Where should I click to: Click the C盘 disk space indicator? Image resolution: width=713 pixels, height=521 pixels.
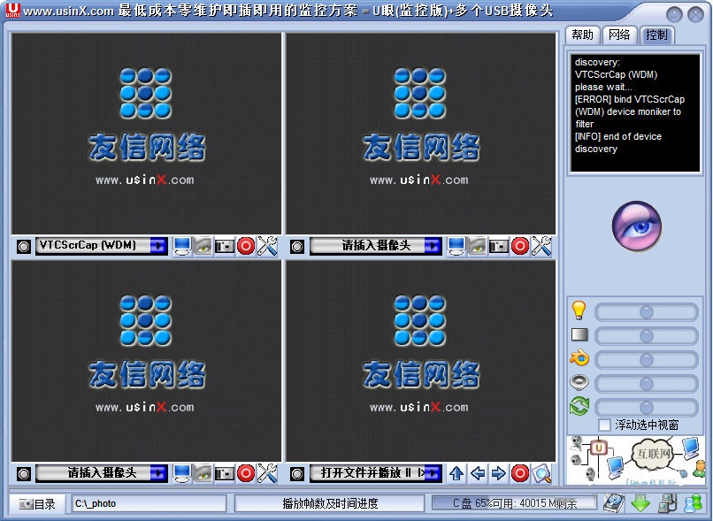point(514,503)
